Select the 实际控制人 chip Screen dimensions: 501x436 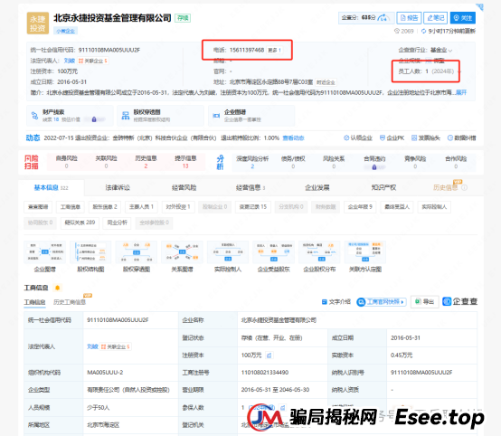point(434,207)
